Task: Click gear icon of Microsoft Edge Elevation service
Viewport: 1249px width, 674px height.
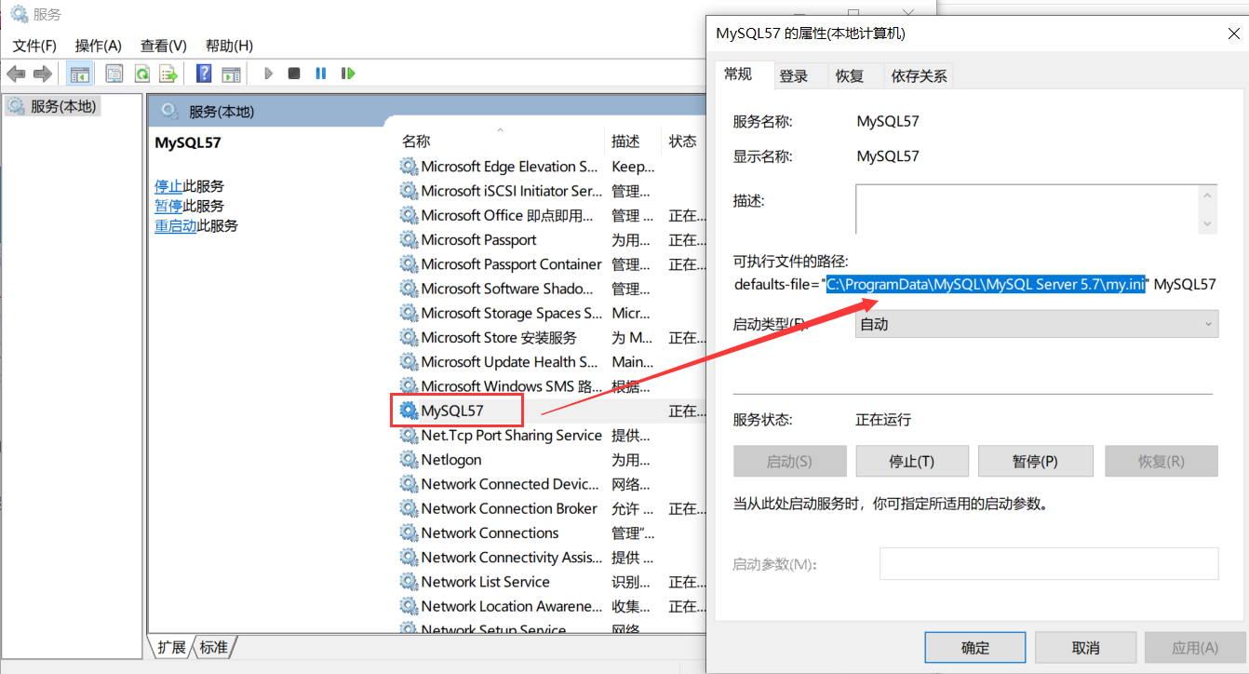Action: coord(409,167)
